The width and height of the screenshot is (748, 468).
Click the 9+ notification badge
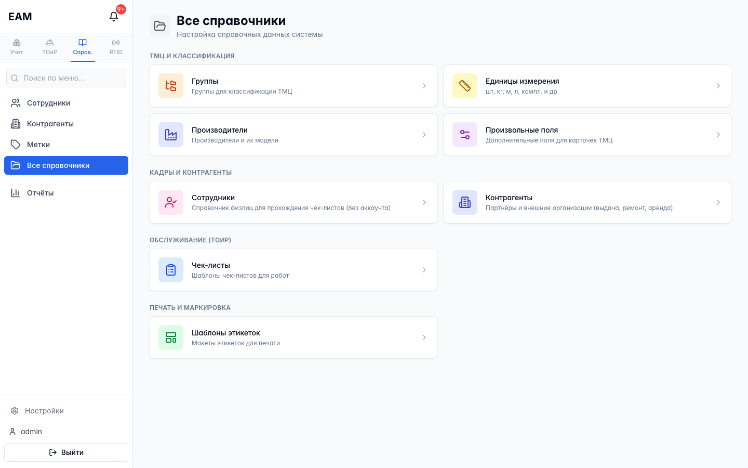click(x=121, y=9)
